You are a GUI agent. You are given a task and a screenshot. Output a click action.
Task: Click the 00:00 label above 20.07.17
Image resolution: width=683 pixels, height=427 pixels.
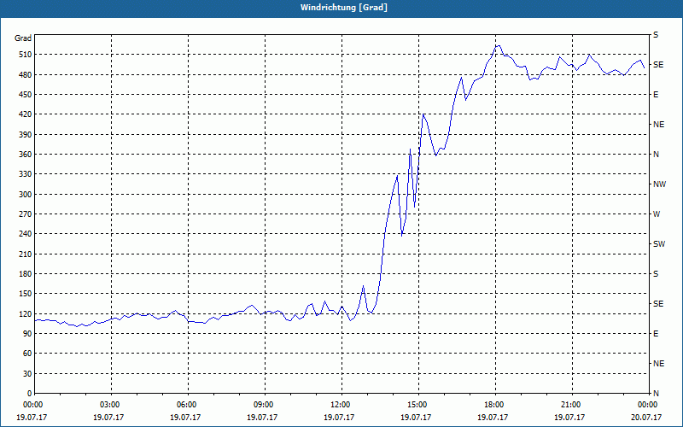[648, 404]
